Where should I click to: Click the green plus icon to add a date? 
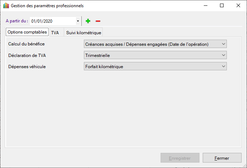tap(88, 21)
